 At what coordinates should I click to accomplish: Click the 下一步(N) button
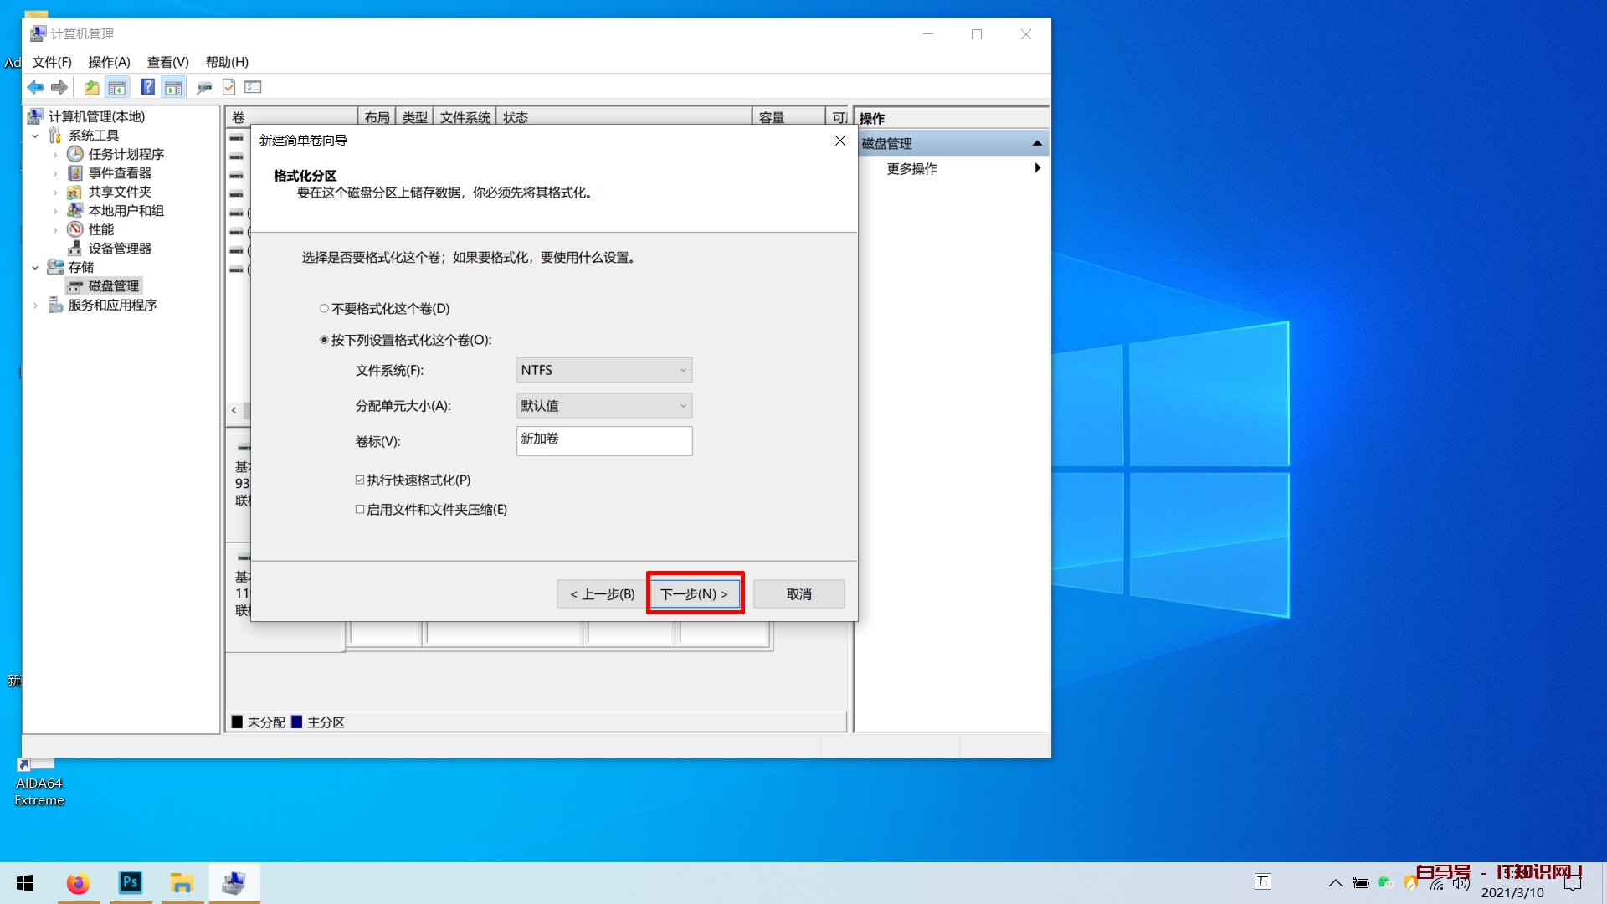coord(694,594)
